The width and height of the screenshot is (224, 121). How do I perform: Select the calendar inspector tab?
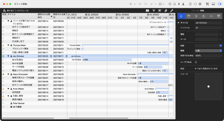pos(188,16)
